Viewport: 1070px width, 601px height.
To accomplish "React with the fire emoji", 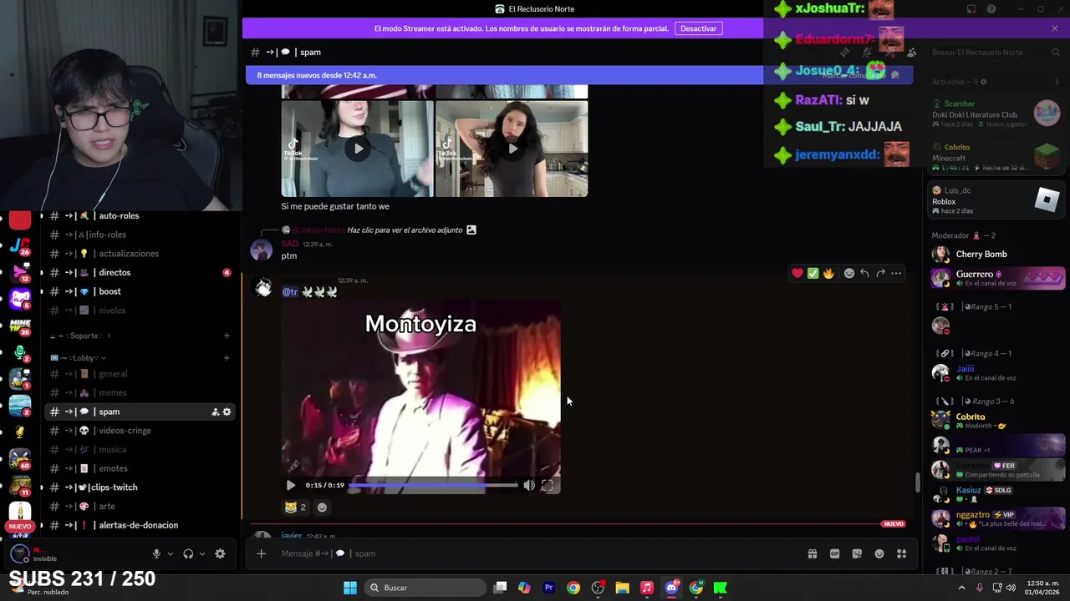I will click(x=828, y=273).
